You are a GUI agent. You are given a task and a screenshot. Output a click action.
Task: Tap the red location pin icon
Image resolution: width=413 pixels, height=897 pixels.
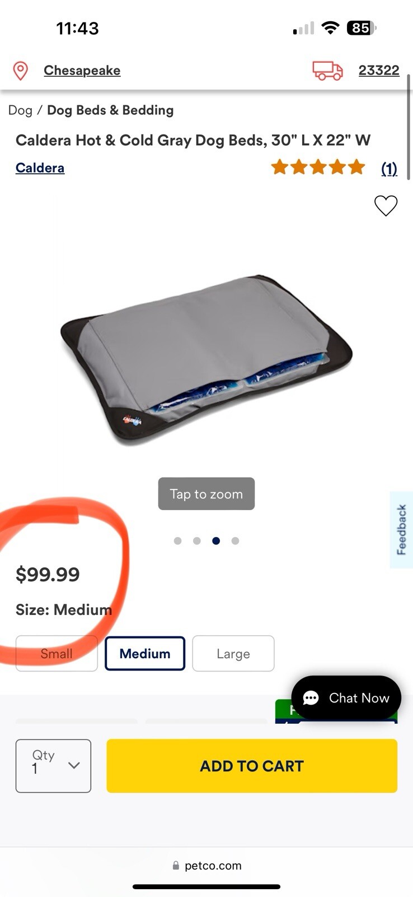click(21, 71)
